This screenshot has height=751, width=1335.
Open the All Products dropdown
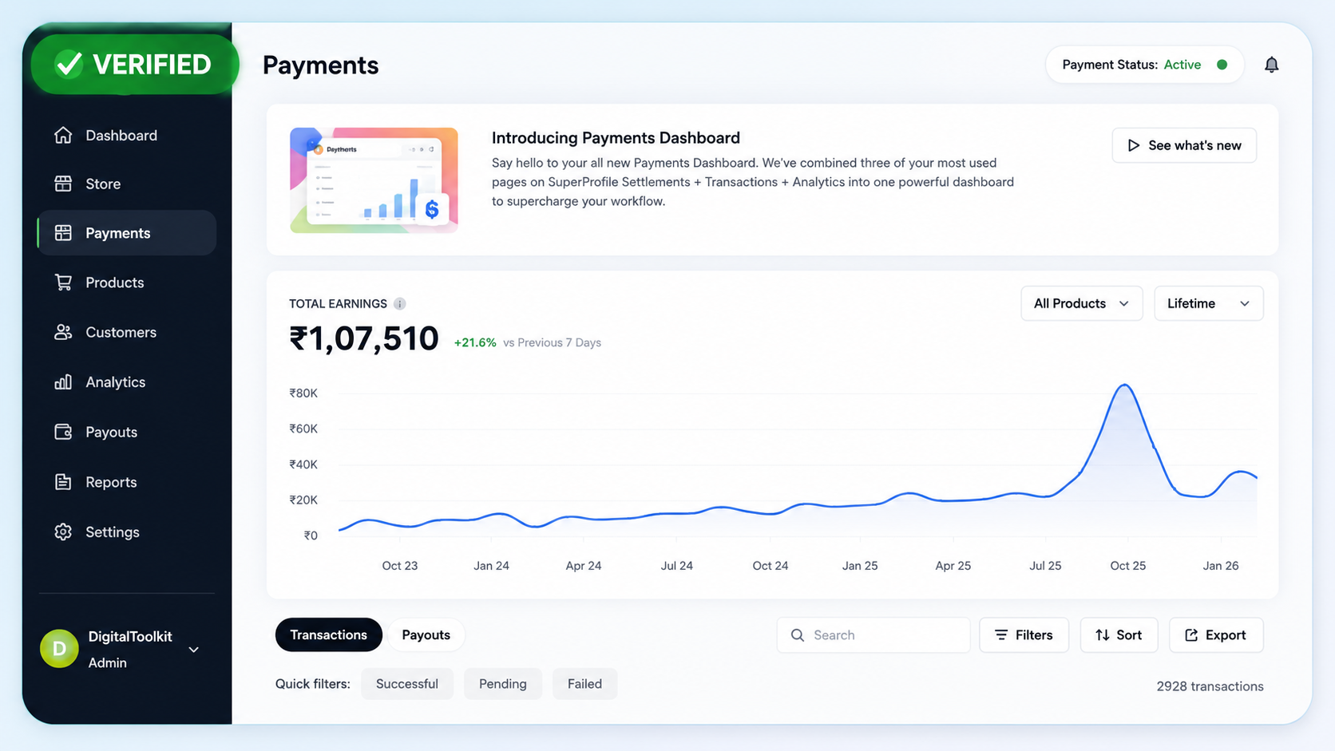1081,303
